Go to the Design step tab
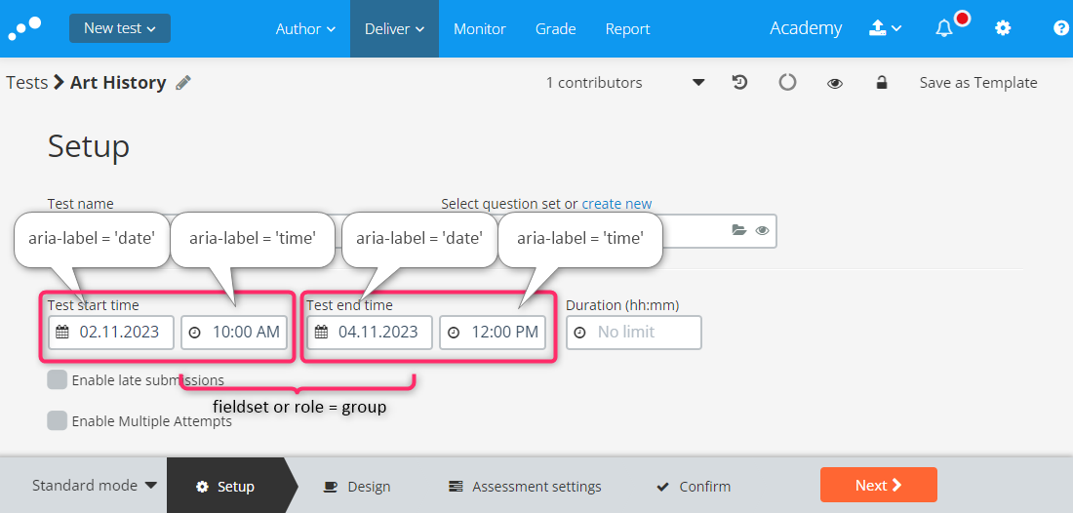 (357, 487)
